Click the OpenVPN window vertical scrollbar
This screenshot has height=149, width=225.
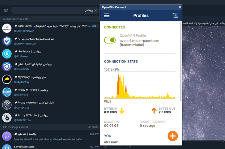click(x=181, y=62)
